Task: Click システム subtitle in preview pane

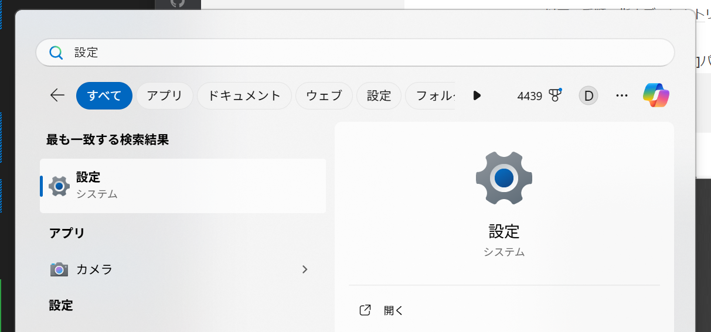Action: coord(504,252)
